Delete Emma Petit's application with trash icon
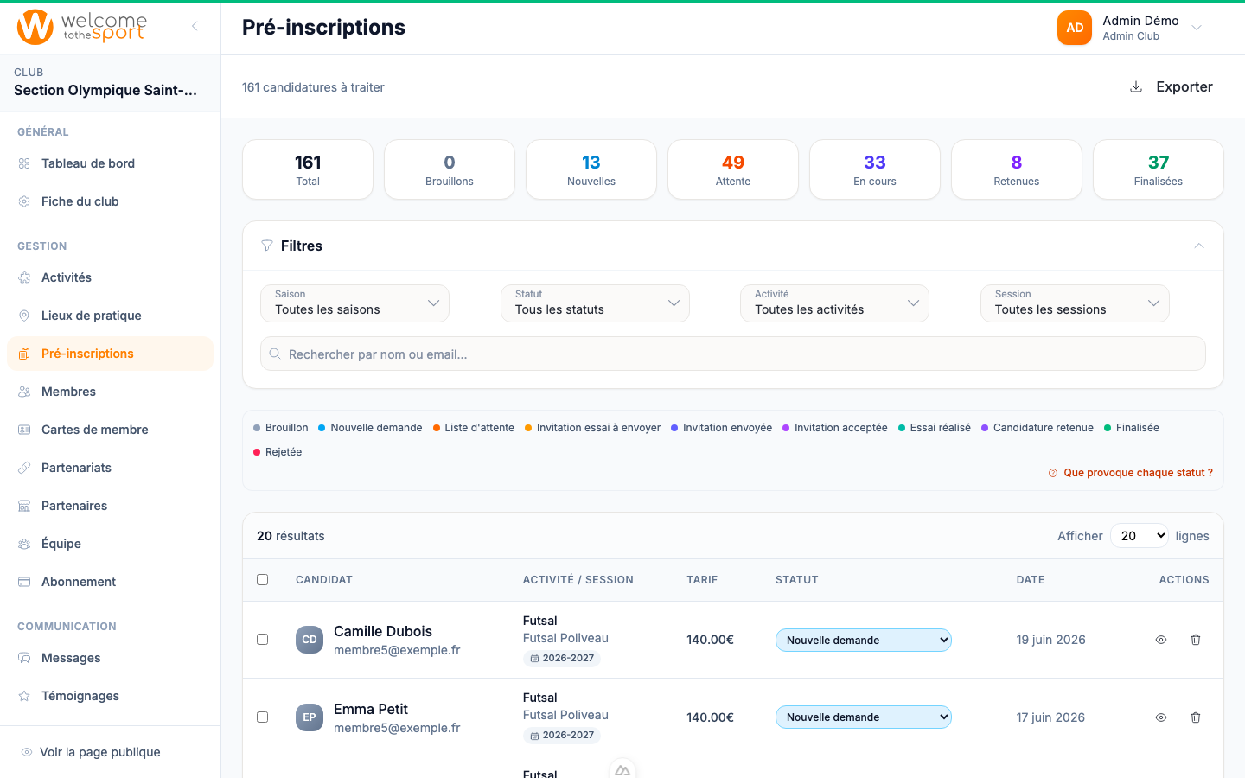This screenshot has height=778, width=1245. (1196, 717)
